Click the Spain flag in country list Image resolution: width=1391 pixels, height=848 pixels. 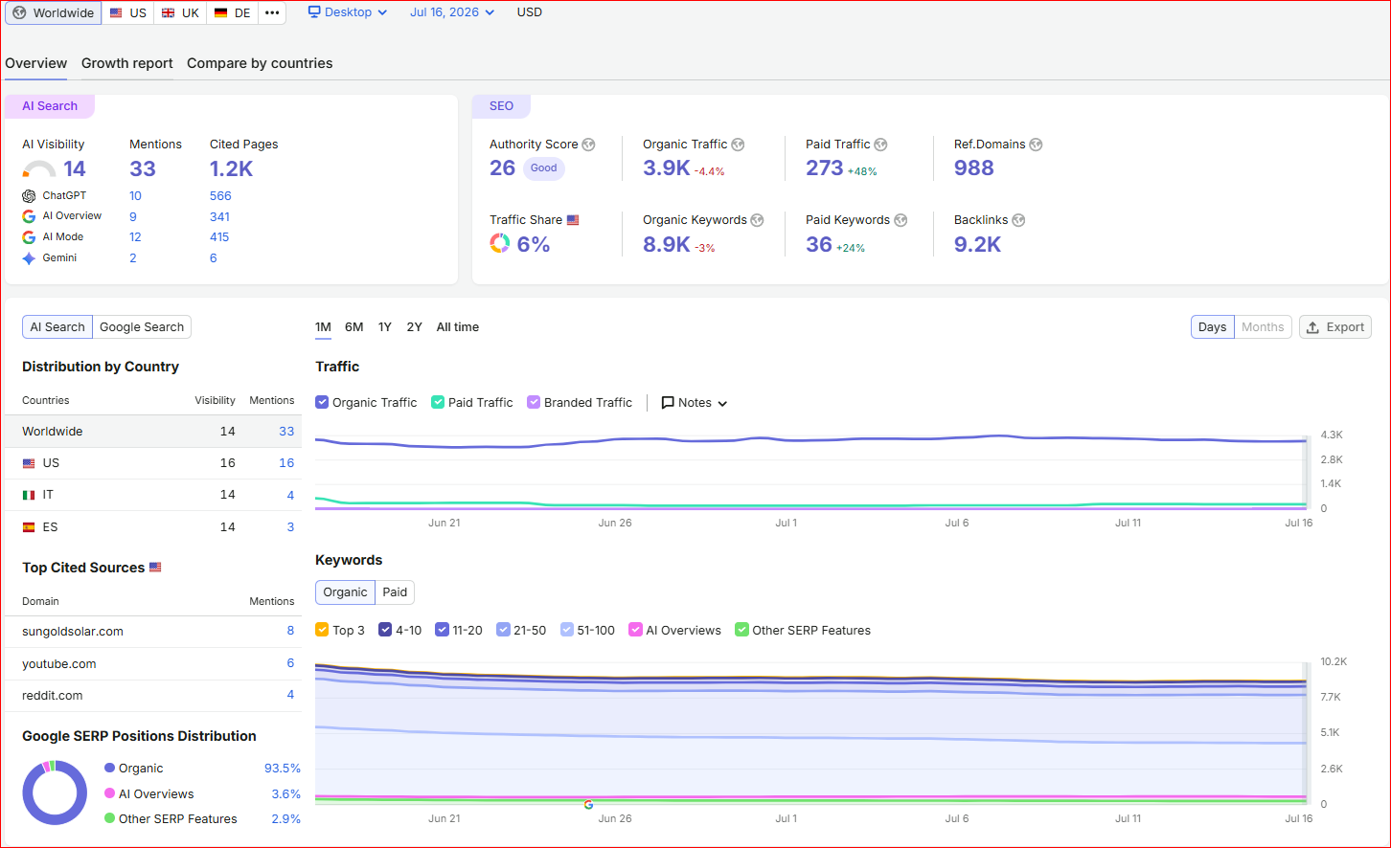click(x=29, y=527)
